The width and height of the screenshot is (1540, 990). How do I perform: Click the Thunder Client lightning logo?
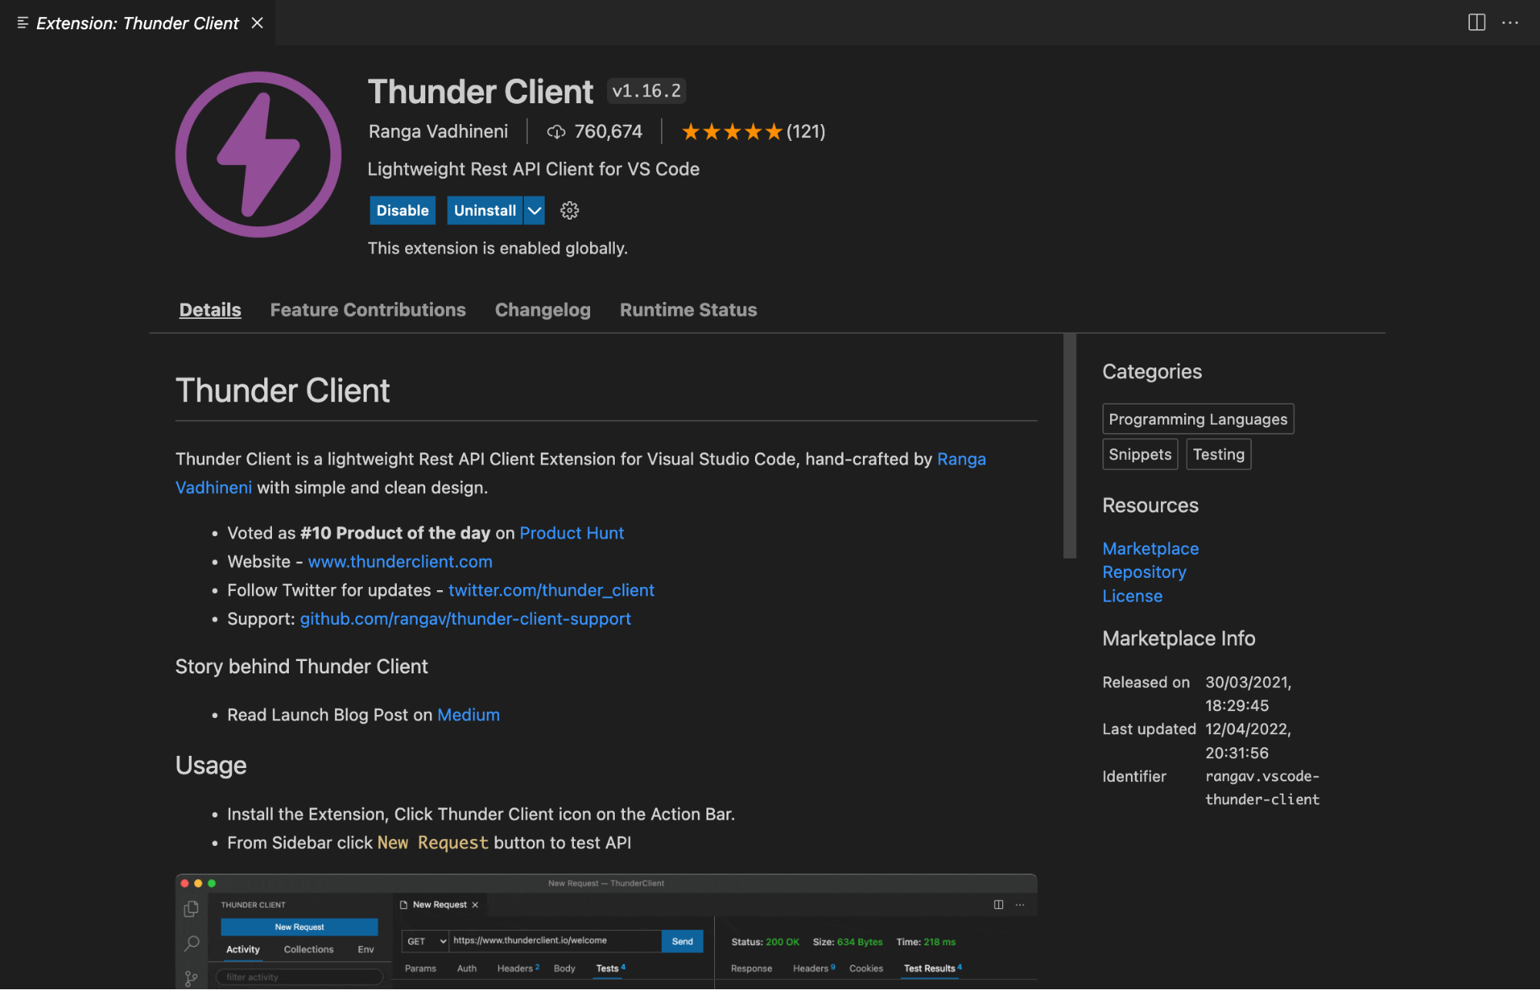[x=258, y=155]
